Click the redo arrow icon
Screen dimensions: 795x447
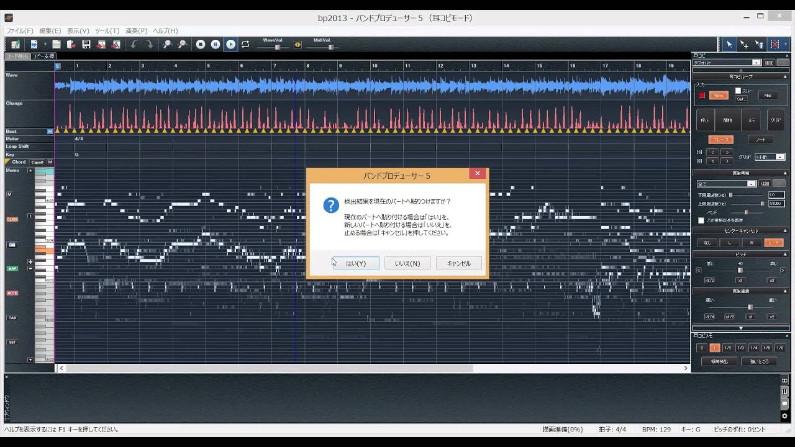[x=149, y=44]
